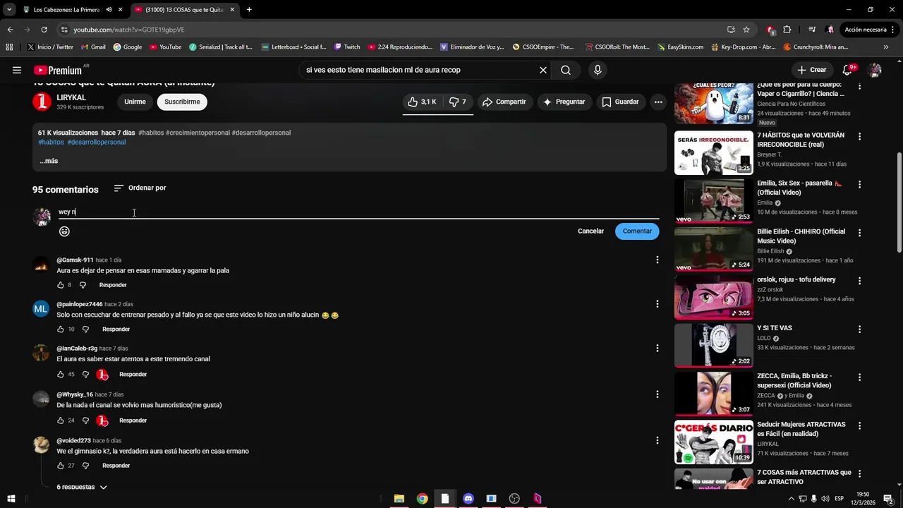Open the #desarrollopersonal hashtag link
The image size is (903, 508).
pos(97,142)
